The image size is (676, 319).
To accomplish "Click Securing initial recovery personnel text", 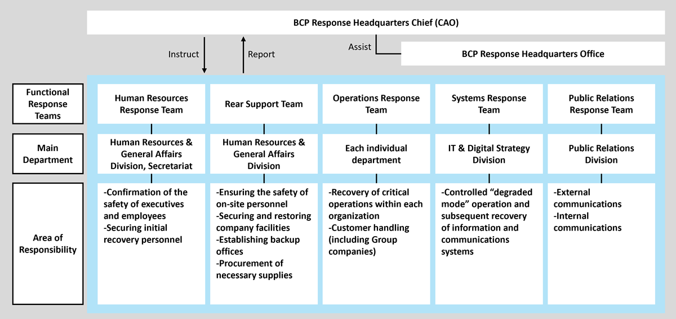I will (x=143, y=234).
